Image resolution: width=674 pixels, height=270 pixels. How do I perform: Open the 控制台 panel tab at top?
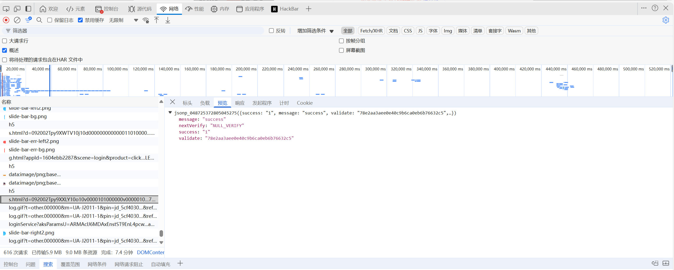tap(107, 9)
